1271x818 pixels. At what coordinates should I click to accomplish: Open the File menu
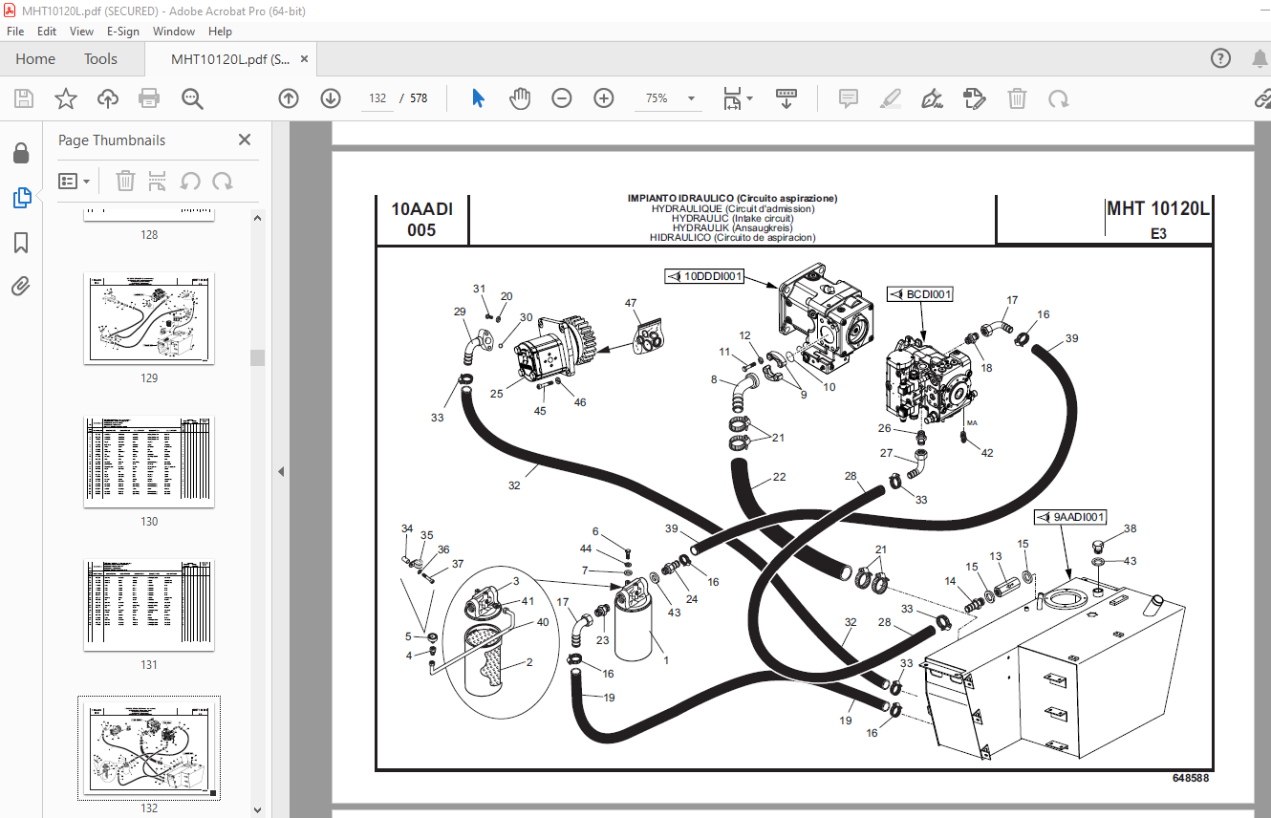point(15,32)
